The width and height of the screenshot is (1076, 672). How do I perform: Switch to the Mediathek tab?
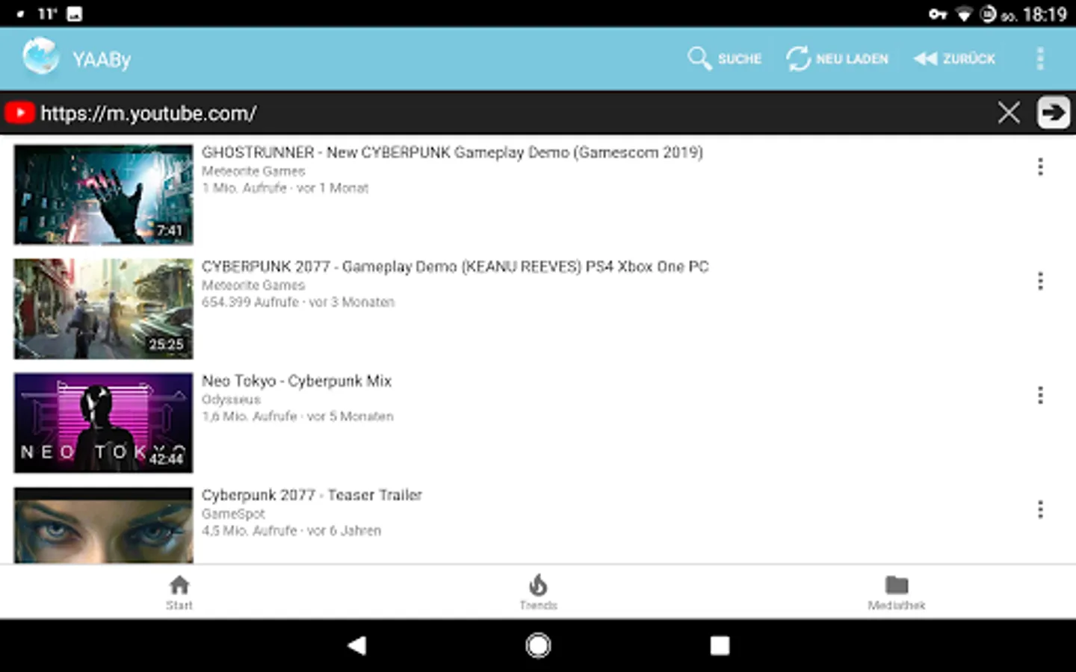tap(897, 593)
